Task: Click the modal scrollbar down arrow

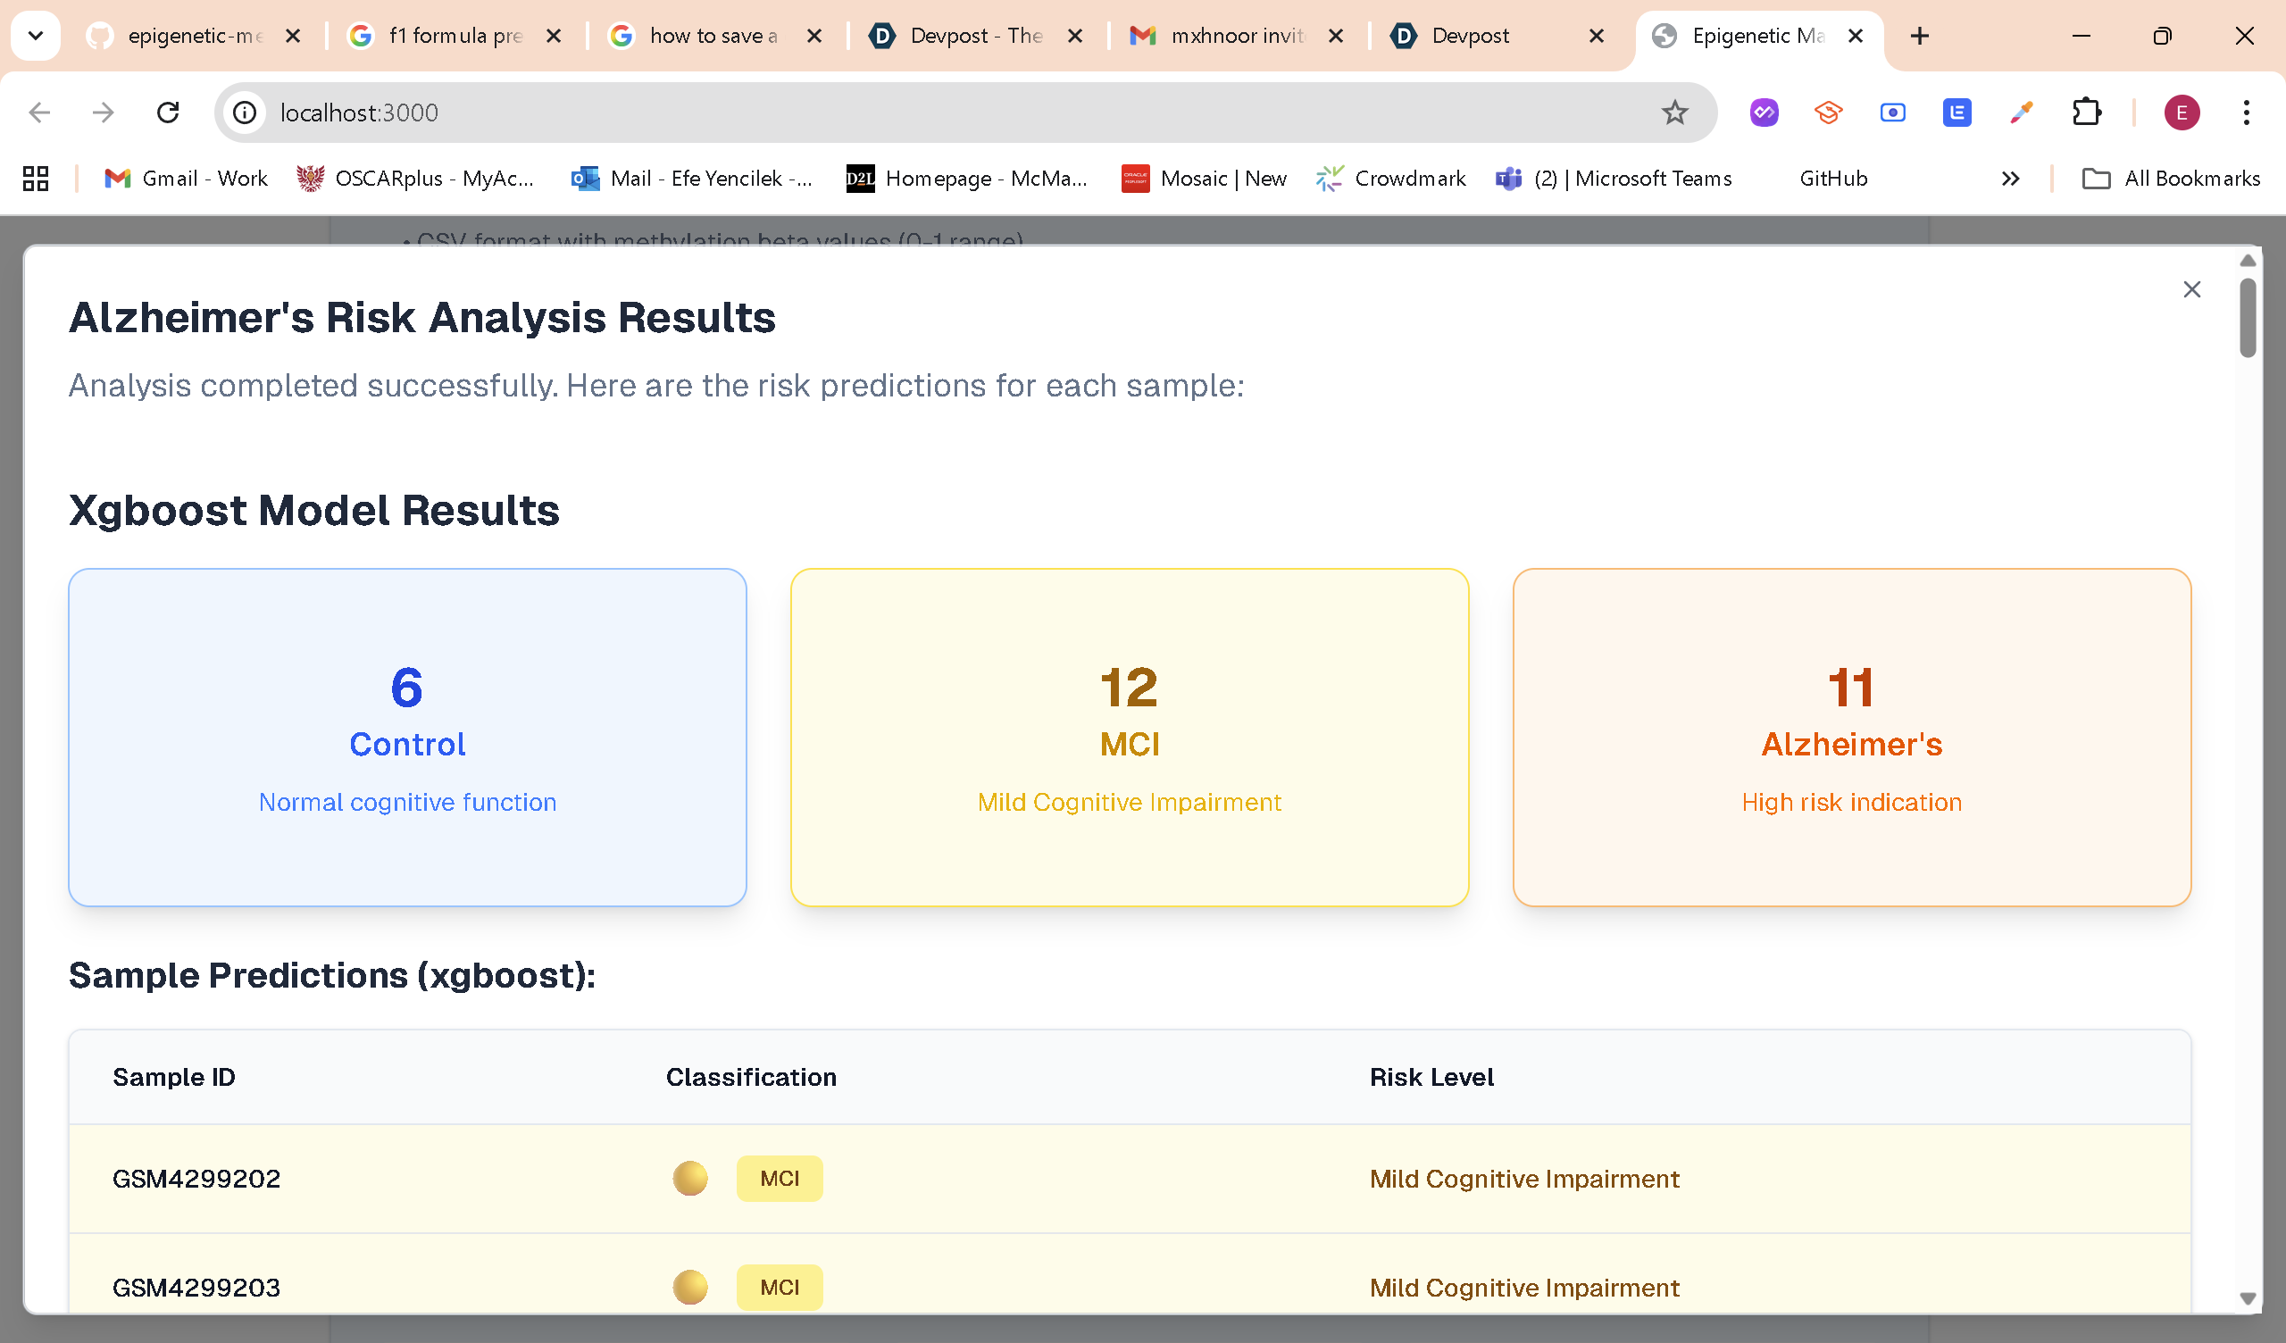Action: coord(2247,1298)
